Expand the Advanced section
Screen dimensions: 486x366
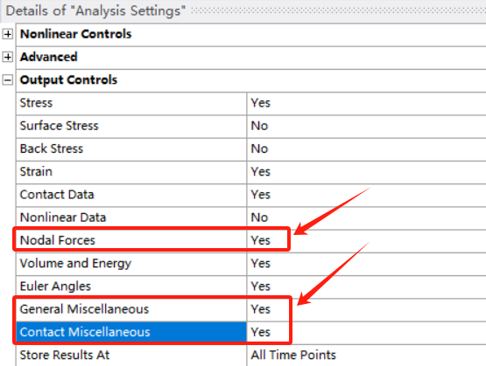(7, 57)
